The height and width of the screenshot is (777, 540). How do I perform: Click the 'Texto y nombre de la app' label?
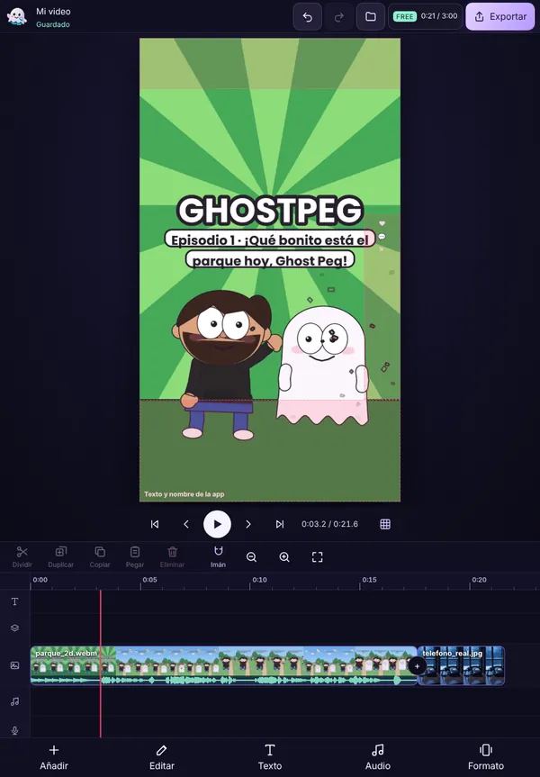coord(184,494)
